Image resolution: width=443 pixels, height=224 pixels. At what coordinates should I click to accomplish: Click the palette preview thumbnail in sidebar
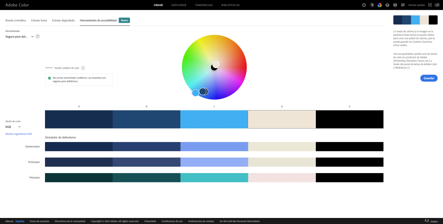click(415, 20)
